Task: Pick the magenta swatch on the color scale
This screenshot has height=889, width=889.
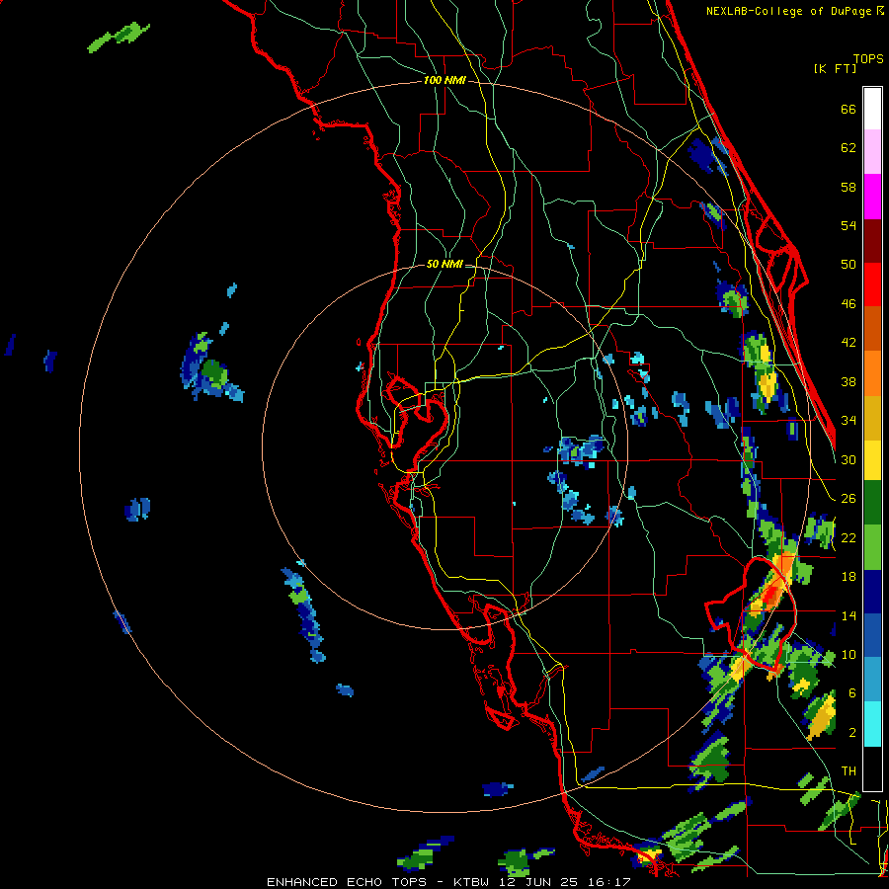Action: click(x=872, y=197)
